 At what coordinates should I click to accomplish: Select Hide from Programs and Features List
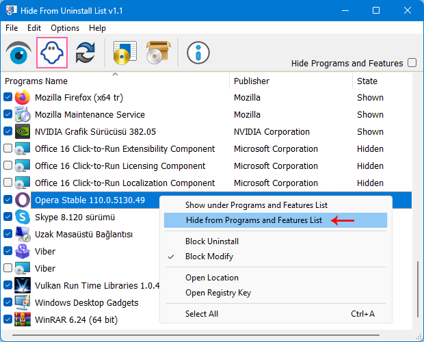[x=254, y=220]
